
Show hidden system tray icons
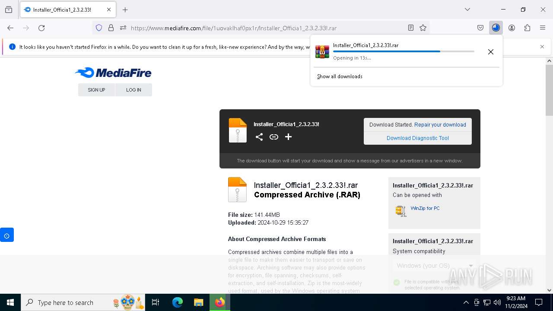(466, 302)
